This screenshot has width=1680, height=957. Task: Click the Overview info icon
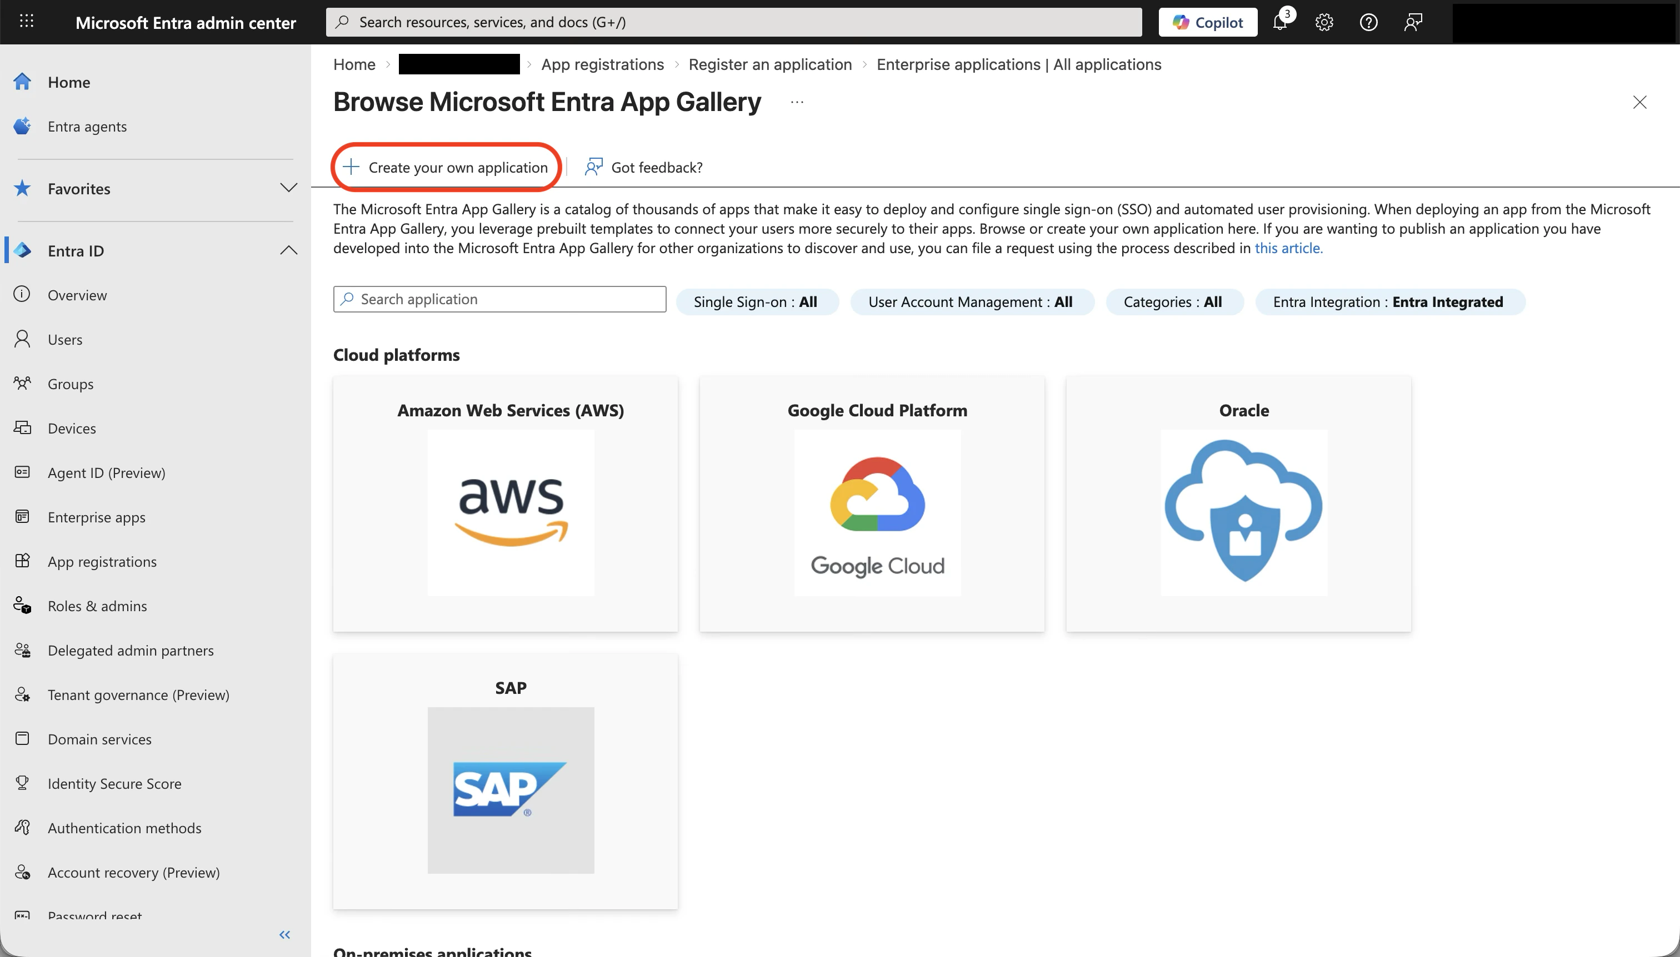click(22, 294)
